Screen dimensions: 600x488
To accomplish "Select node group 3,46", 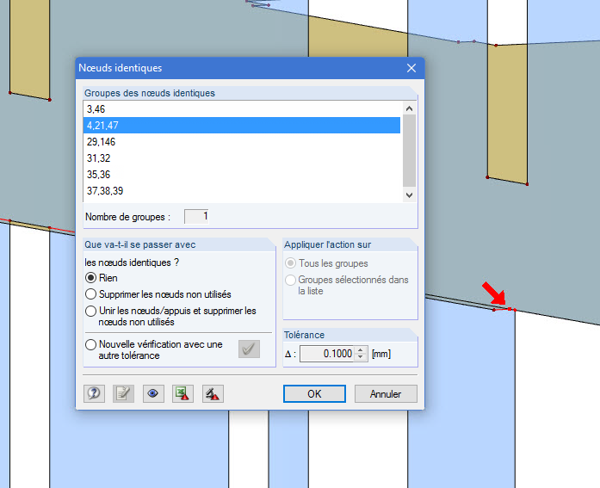I will (x=242, y=109).
